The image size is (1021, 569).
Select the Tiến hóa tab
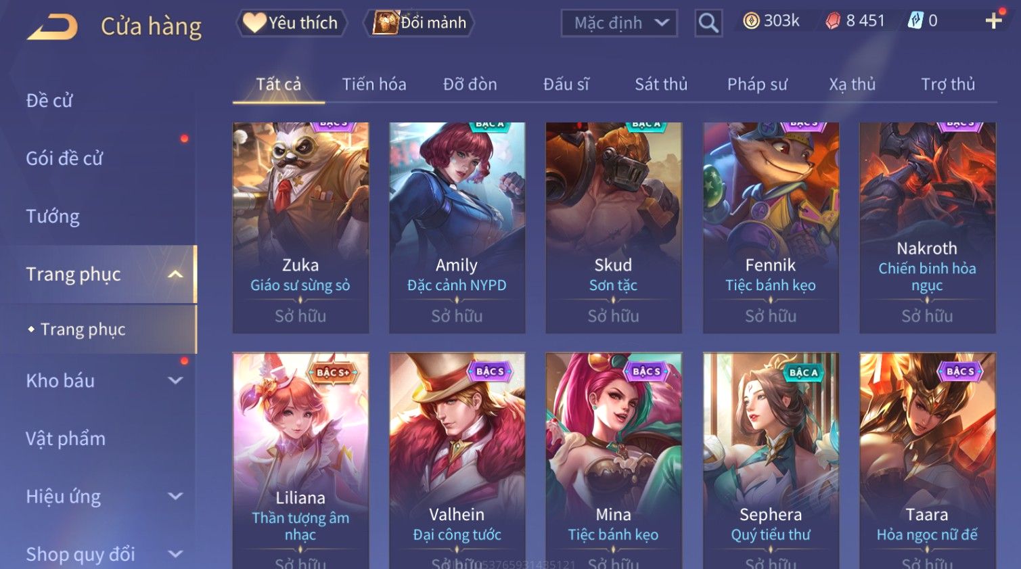374,85
